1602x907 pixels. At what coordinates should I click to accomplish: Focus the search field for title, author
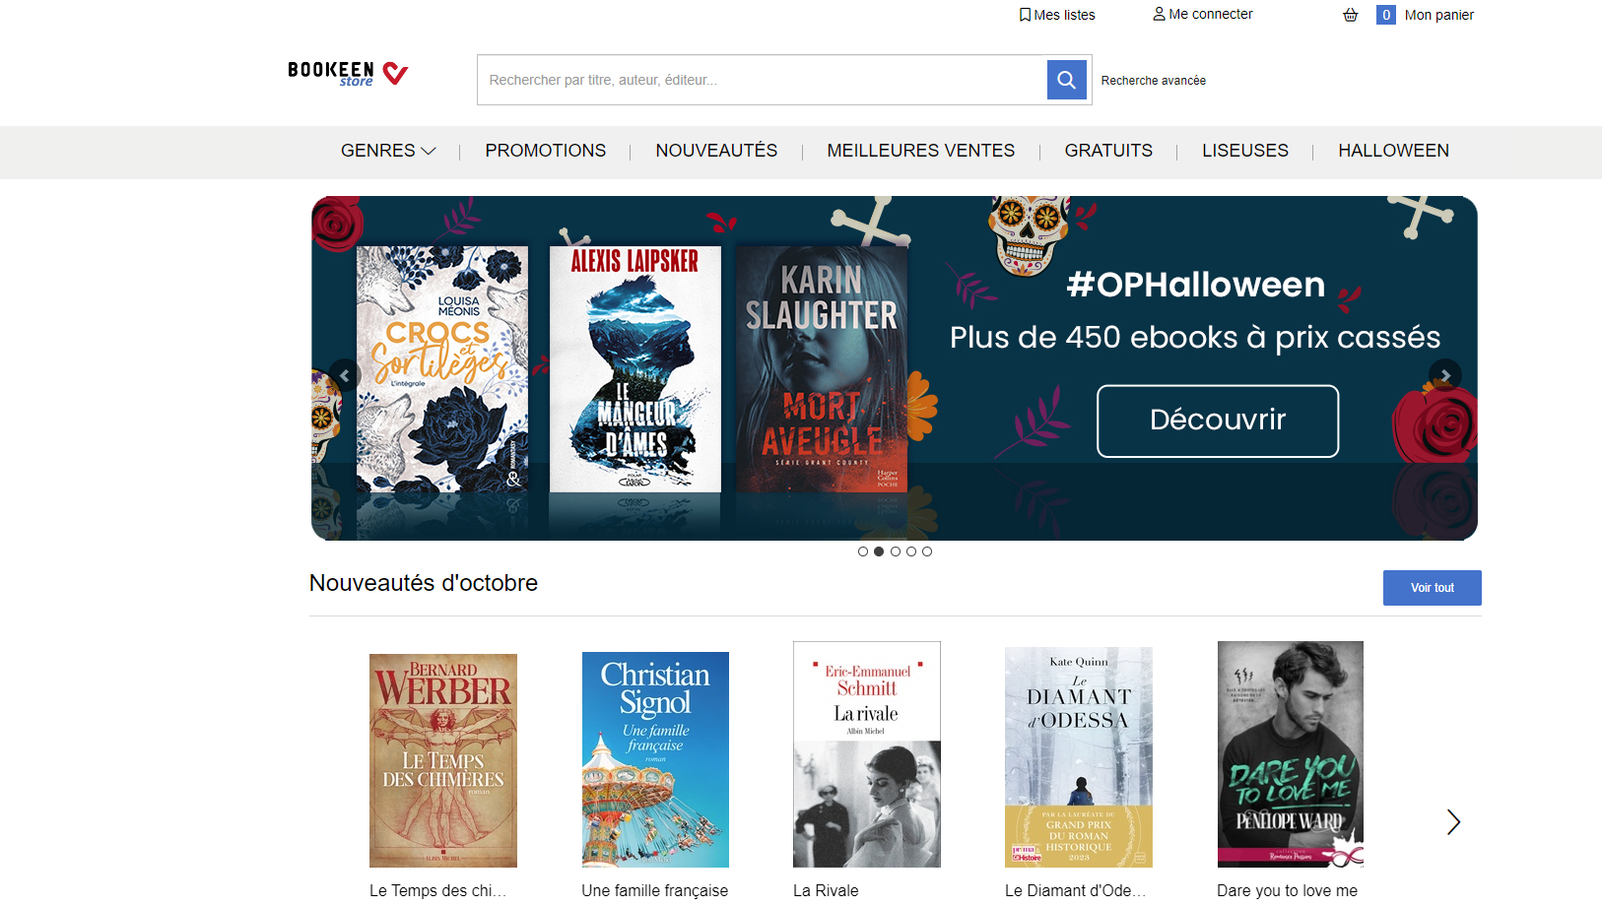point(762,80)
